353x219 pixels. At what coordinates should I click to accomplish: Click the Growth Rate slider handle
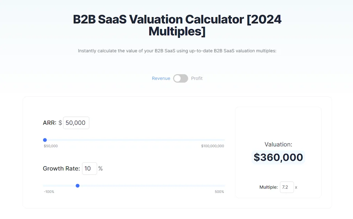[78, 185]
